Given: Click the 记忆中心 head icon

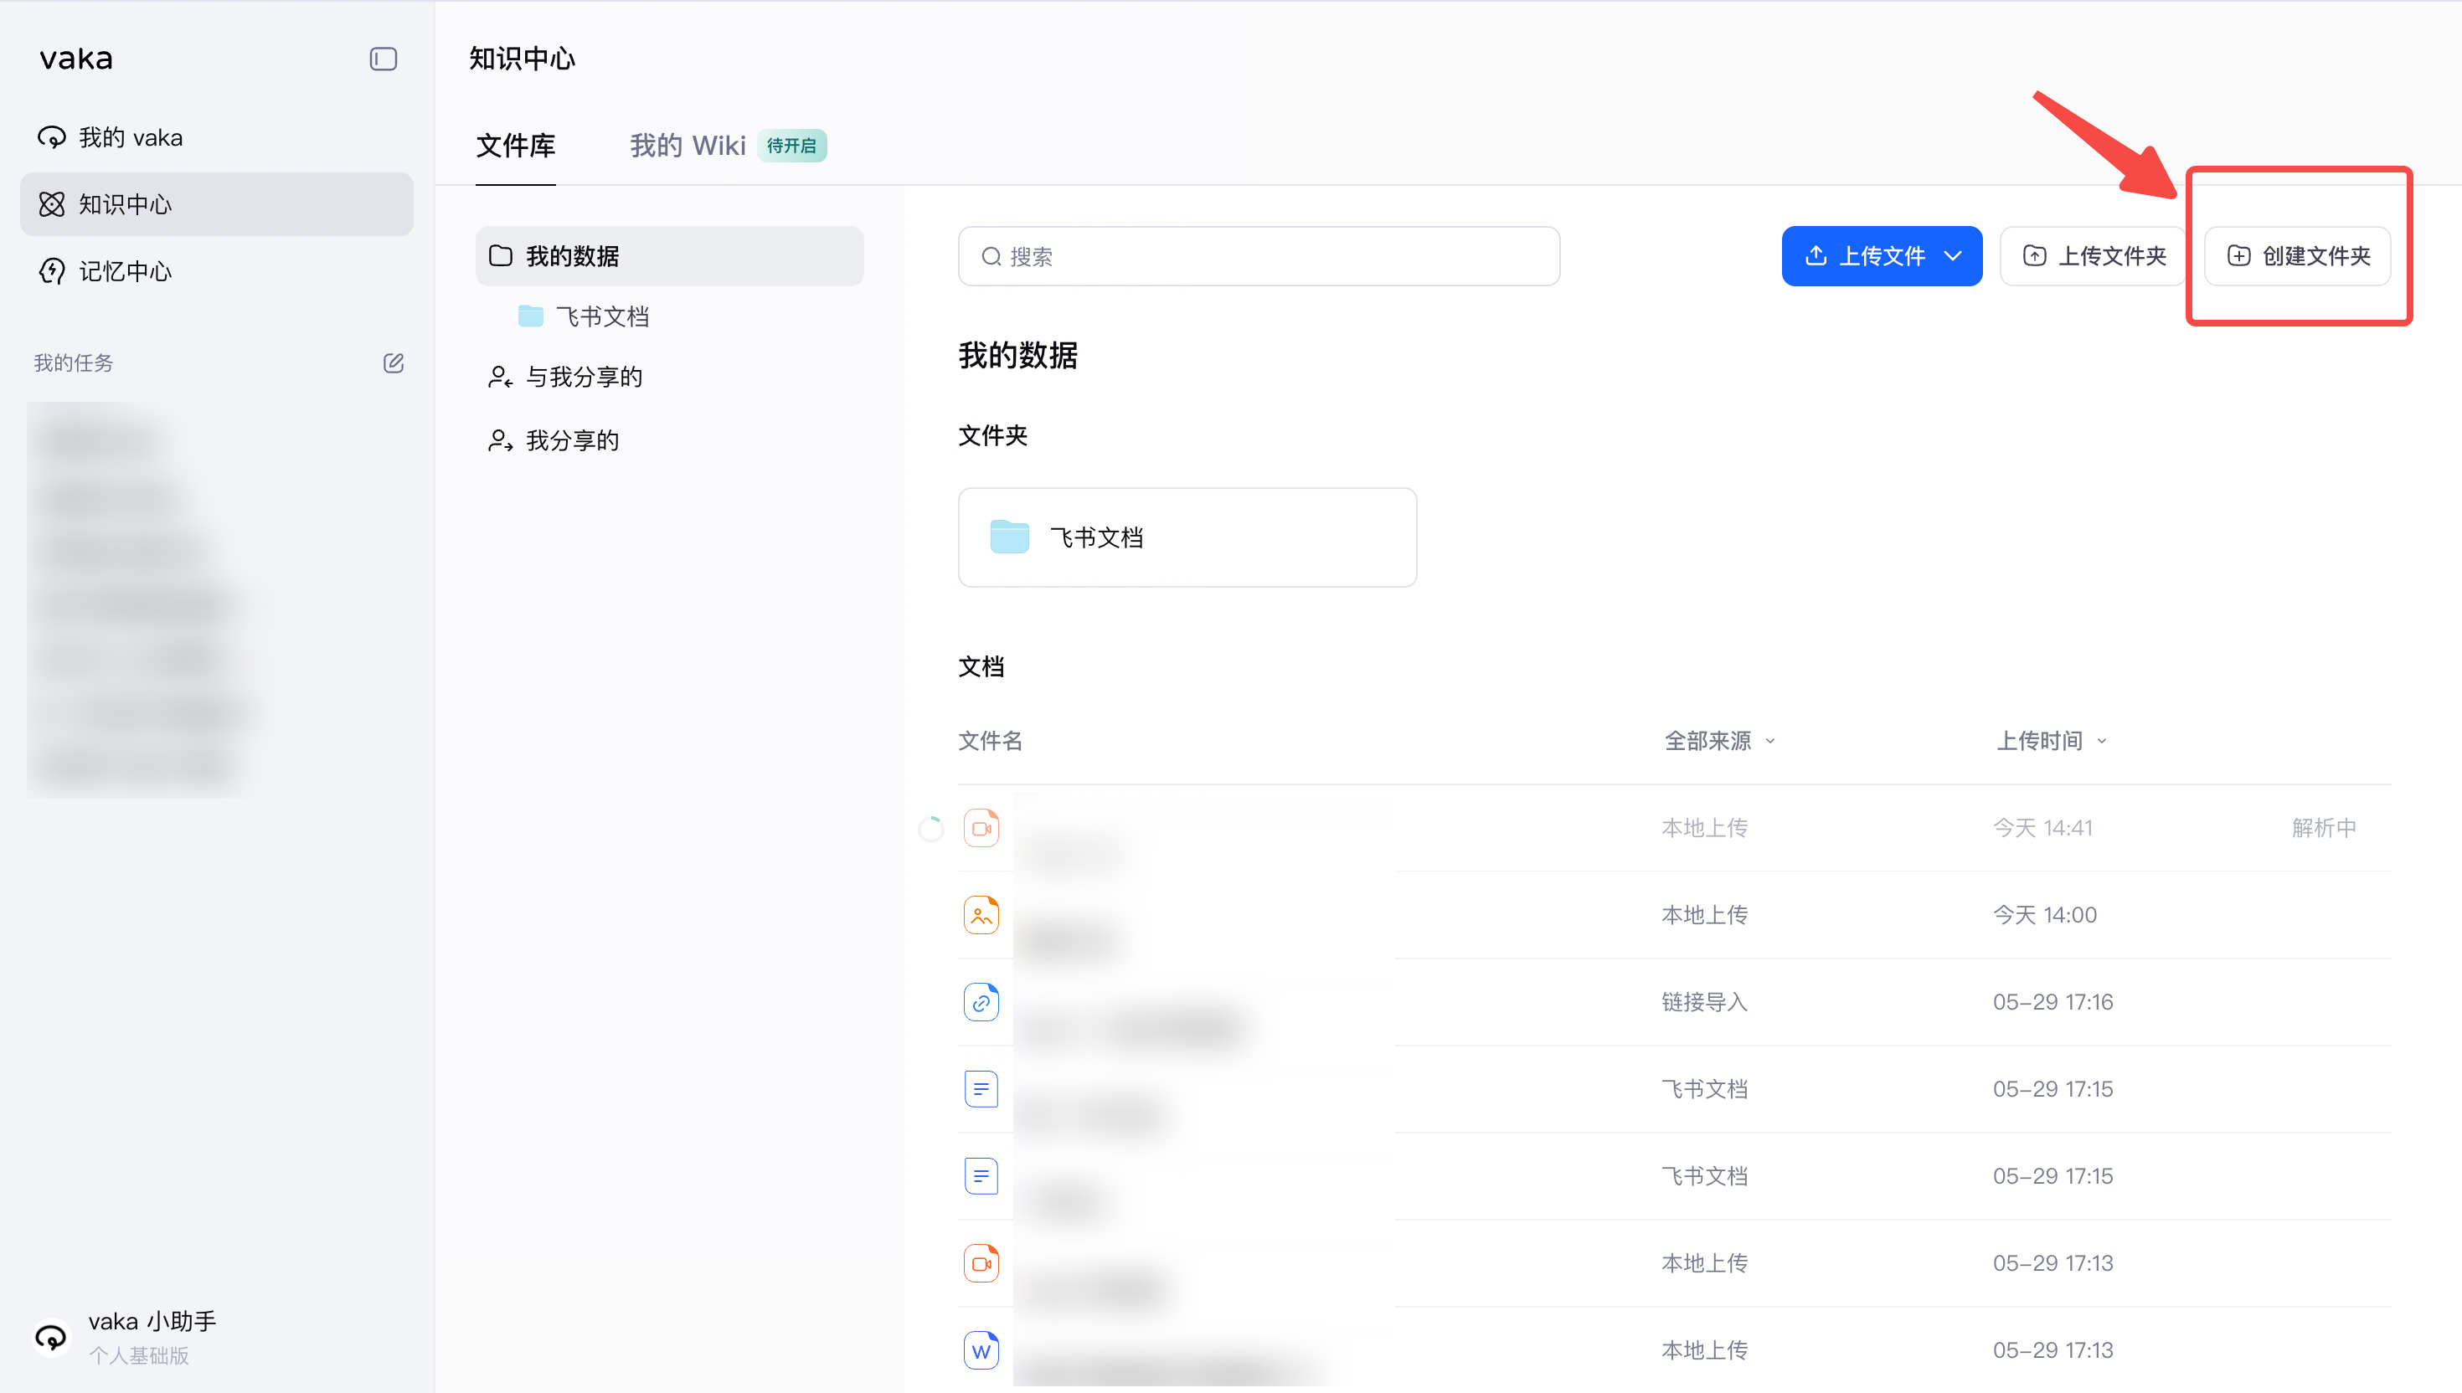Looking at the screenshot, I should pyautogui.click(x=52, y=270).
